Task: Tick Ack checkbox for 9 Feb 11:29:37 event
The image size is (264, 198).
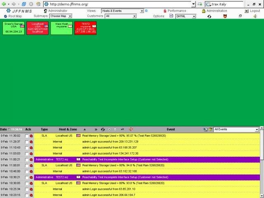Action: pos(27,142)
